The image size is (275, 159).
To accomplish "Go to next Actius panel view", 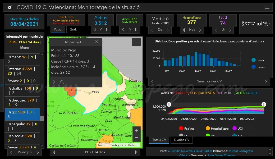I will tap(107, 29).
